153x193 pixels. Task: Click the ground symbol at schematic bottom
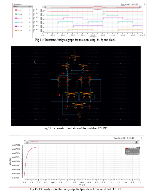[x=79, y=122]
